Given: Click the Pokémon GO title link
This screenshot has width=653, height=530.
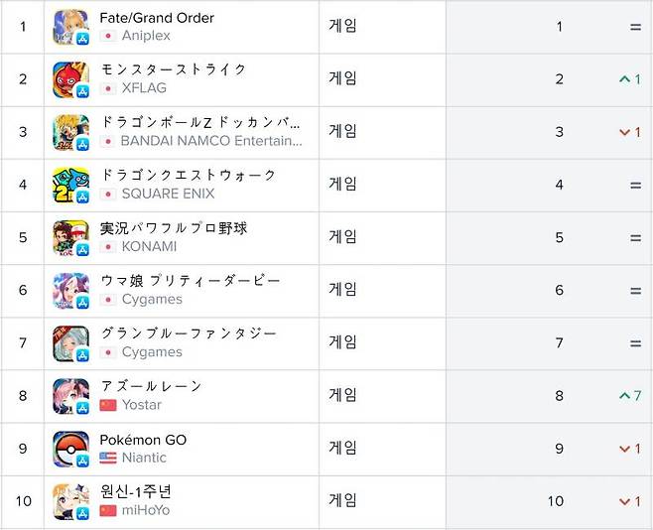Looking at the screenshot, I should pyautogui.click(x=143, y=440).
